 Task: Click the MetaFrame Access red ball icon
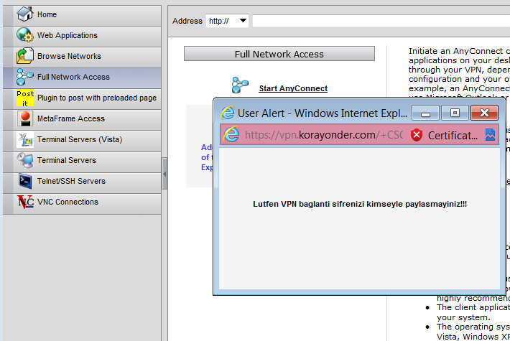pos(24,118)
